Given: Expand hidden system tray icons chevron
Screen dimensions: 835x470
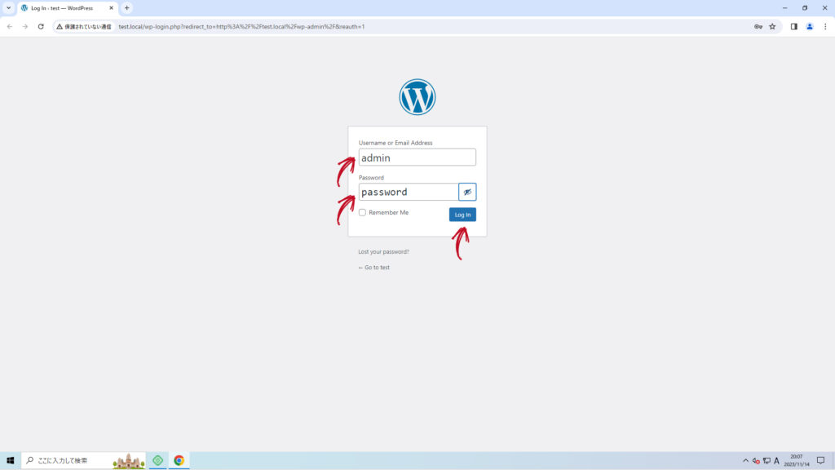Looking at the screenshot, I should click(x=745, y=460).
